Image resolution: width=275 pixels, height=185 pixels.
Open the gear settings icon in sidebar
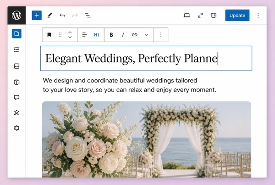pos(16,128)
